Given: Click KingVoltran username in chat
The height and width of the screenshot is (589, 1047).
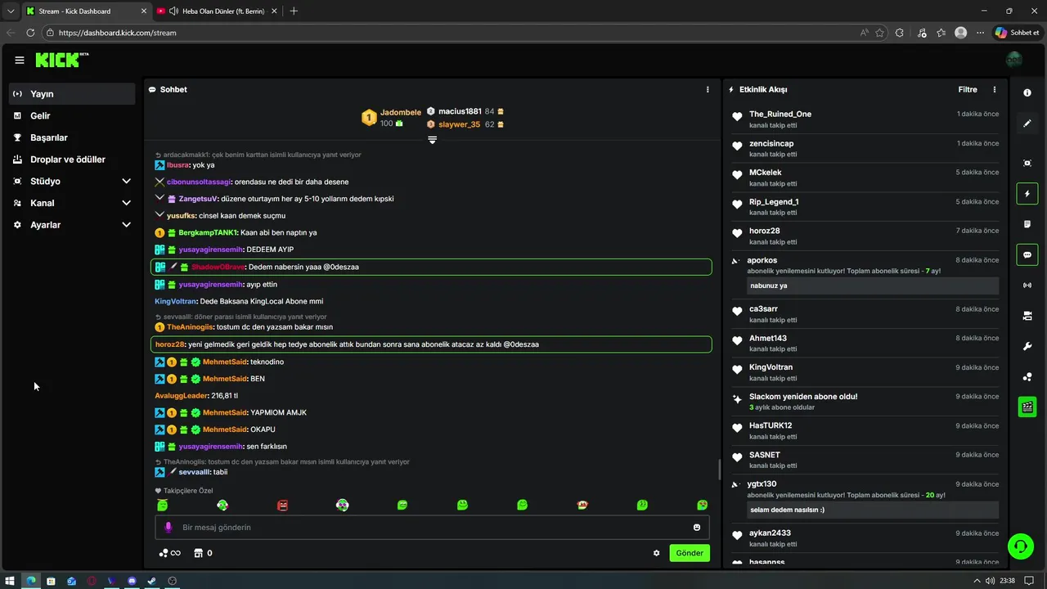Looking at the screenshot, I should pos(176,301).
